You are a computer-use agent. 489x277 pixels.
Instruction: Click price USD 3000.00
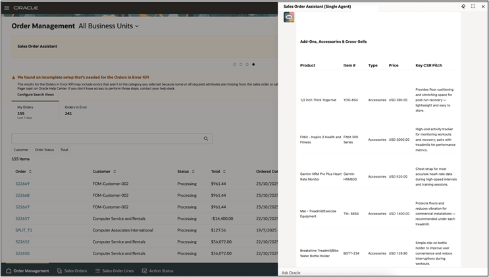[x=399, y=139]
